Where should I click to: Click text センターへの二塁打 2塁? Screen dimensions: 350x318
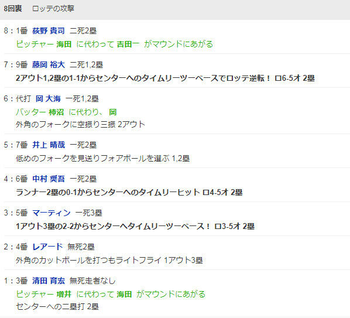pos(57,307)
